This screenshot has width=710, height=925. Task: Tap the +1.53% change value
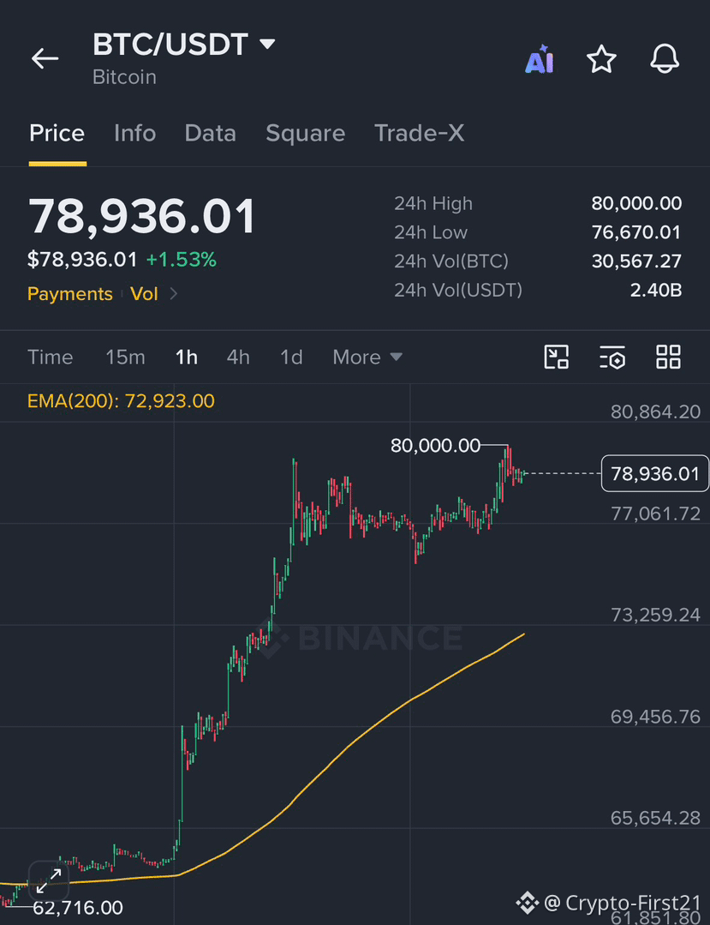[x=182, y=260]
